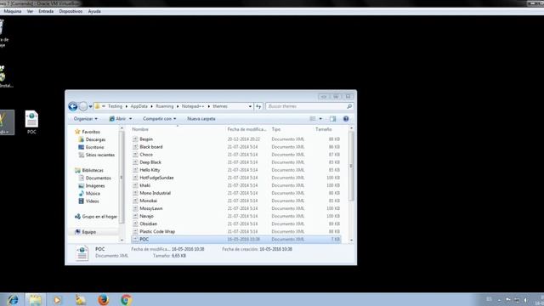
Task: Select the Choco XML file icon
Action: [135, 155]
